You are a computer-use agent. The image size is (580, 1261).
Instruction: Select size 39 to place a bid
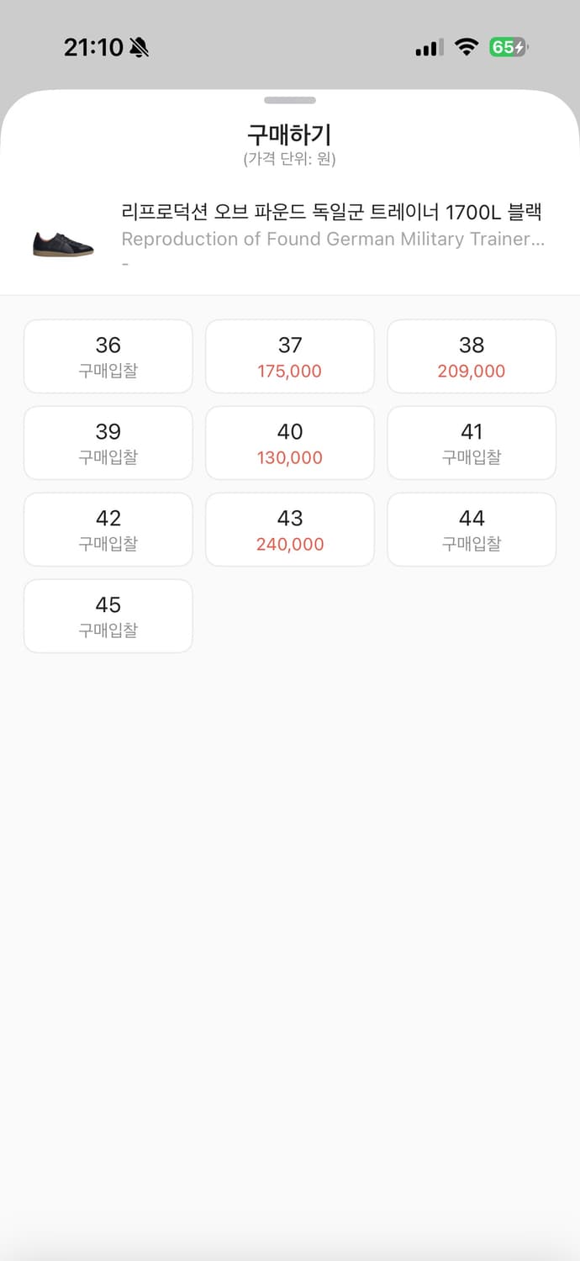point(108,442)
